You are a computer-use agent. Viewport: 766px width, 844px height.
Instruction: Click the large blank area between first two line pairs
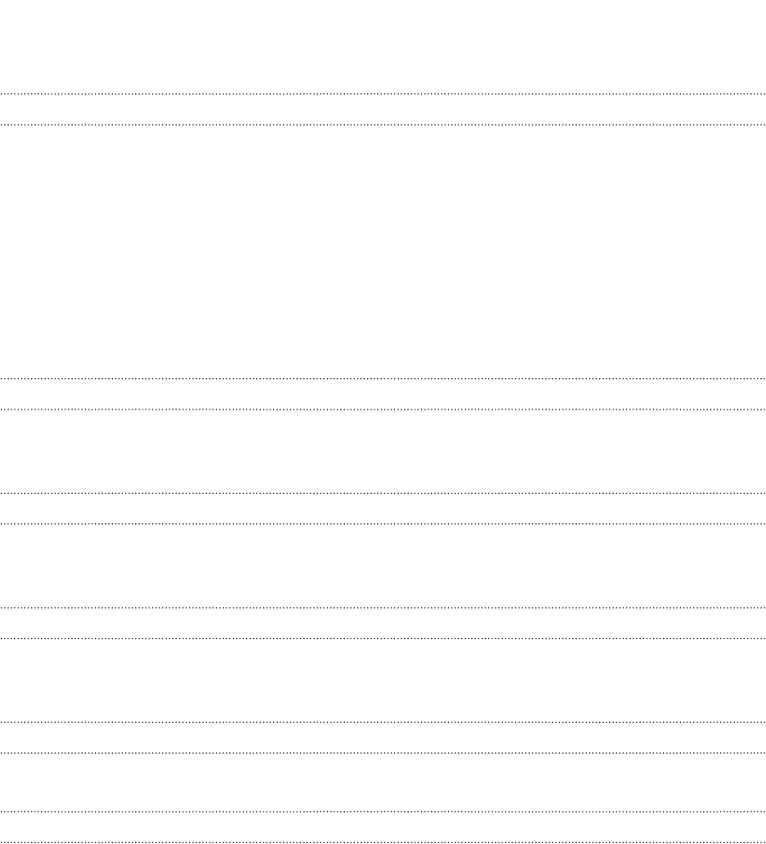tap(383, 252)
